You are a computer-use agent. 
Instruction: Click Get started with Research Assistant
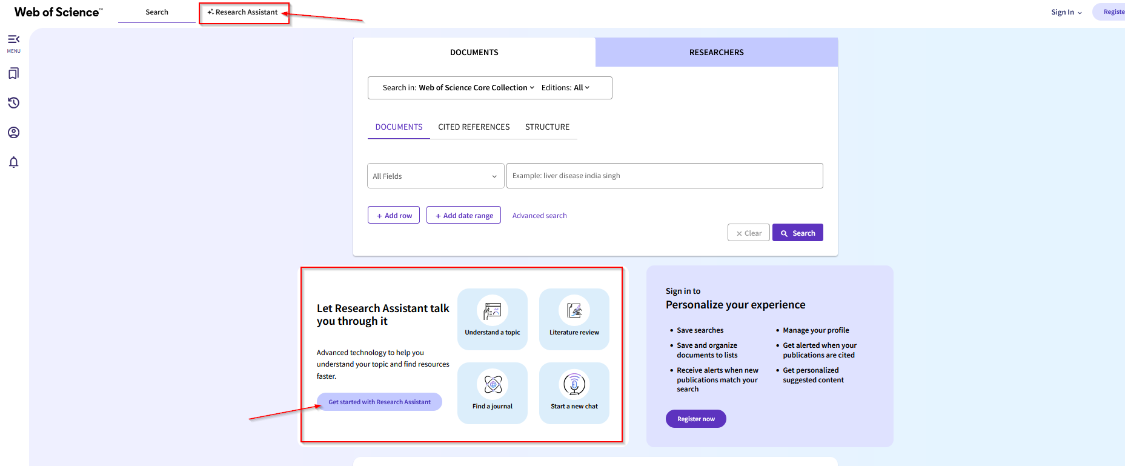(379, 402)
